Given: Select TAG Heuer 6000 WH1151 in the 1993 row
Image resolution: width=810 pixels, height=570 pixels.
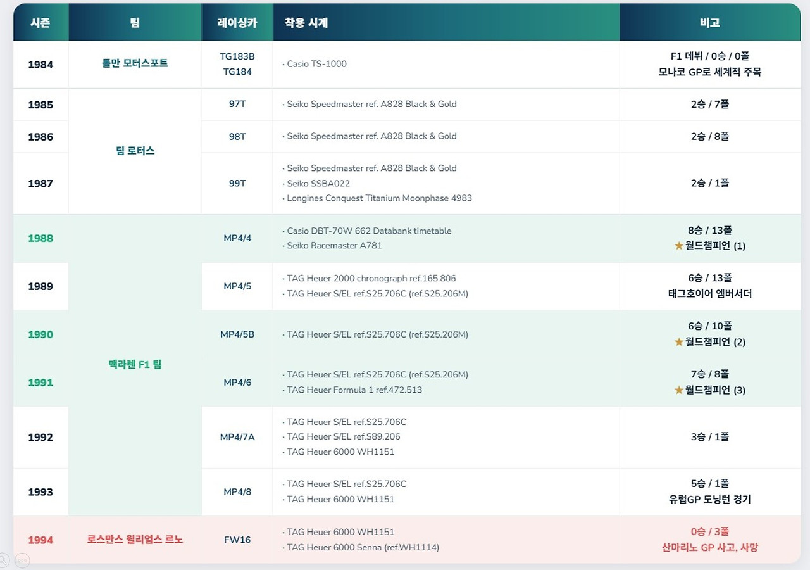Looking at the screenshot, I should click(x=339, y=499).
